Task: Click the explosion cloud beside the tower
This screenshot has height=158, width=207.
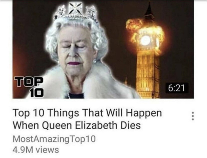Action: [x=134, y=24]
